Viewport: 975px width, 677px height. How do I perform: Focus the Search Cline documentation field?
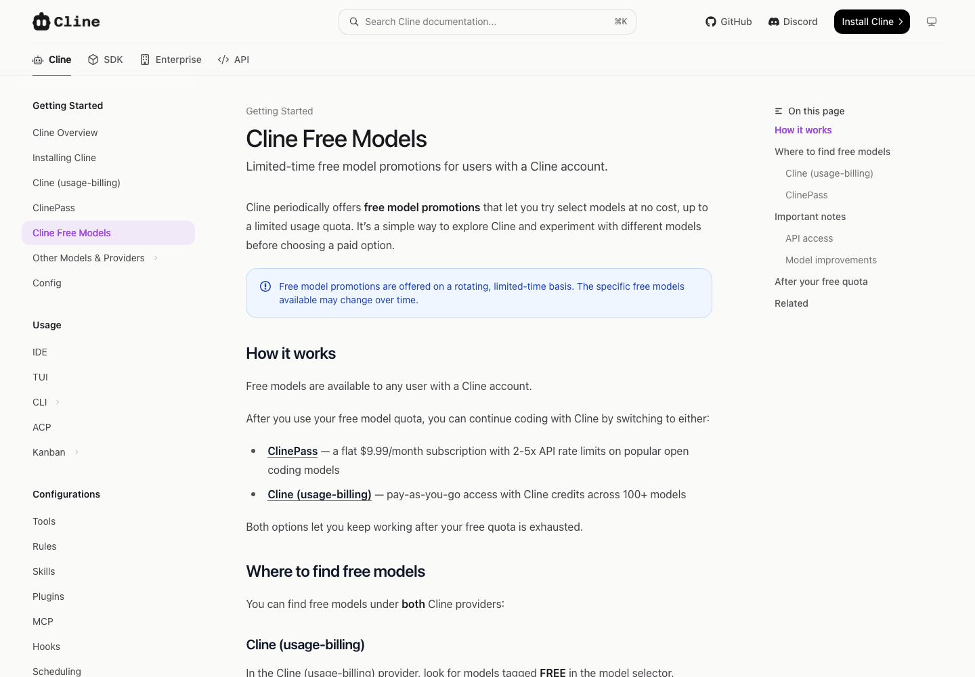tap(487, 22)
